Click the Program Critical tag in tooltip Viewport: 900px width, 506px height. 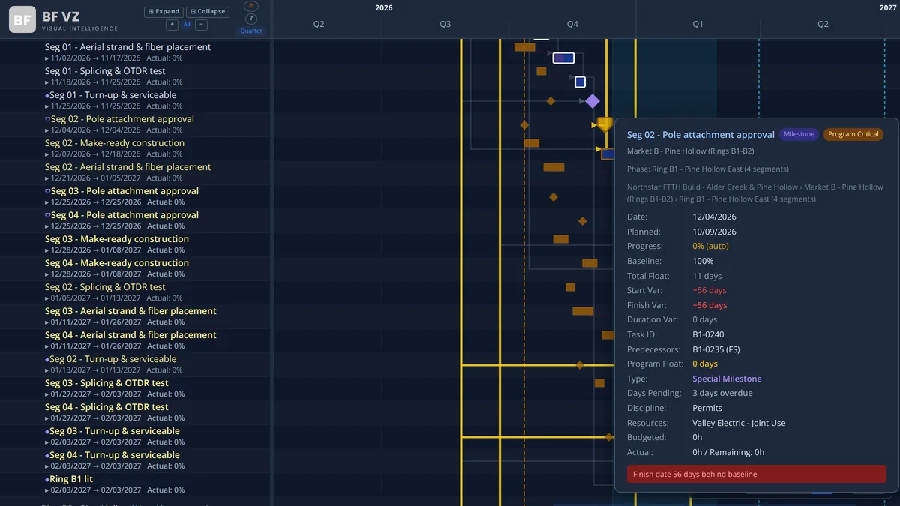[853, 134]
